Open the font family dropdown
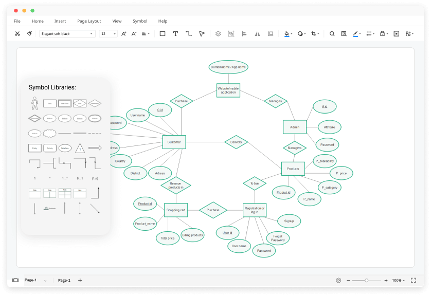The width and height of the screenshot is (431, 296). tap(67, 33)
